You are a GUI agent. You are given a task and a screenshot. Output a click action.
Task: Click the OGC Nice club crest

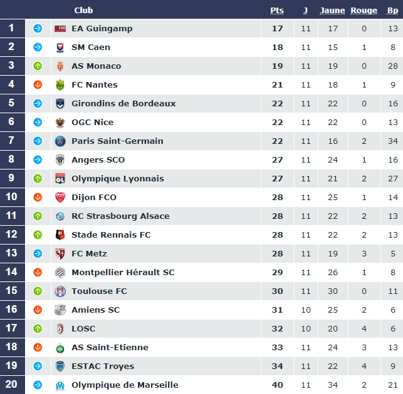point(60,123)
